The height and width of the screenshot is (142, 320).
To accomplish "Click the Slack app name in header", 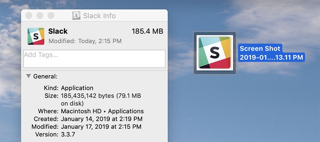I will coord(58,31).
